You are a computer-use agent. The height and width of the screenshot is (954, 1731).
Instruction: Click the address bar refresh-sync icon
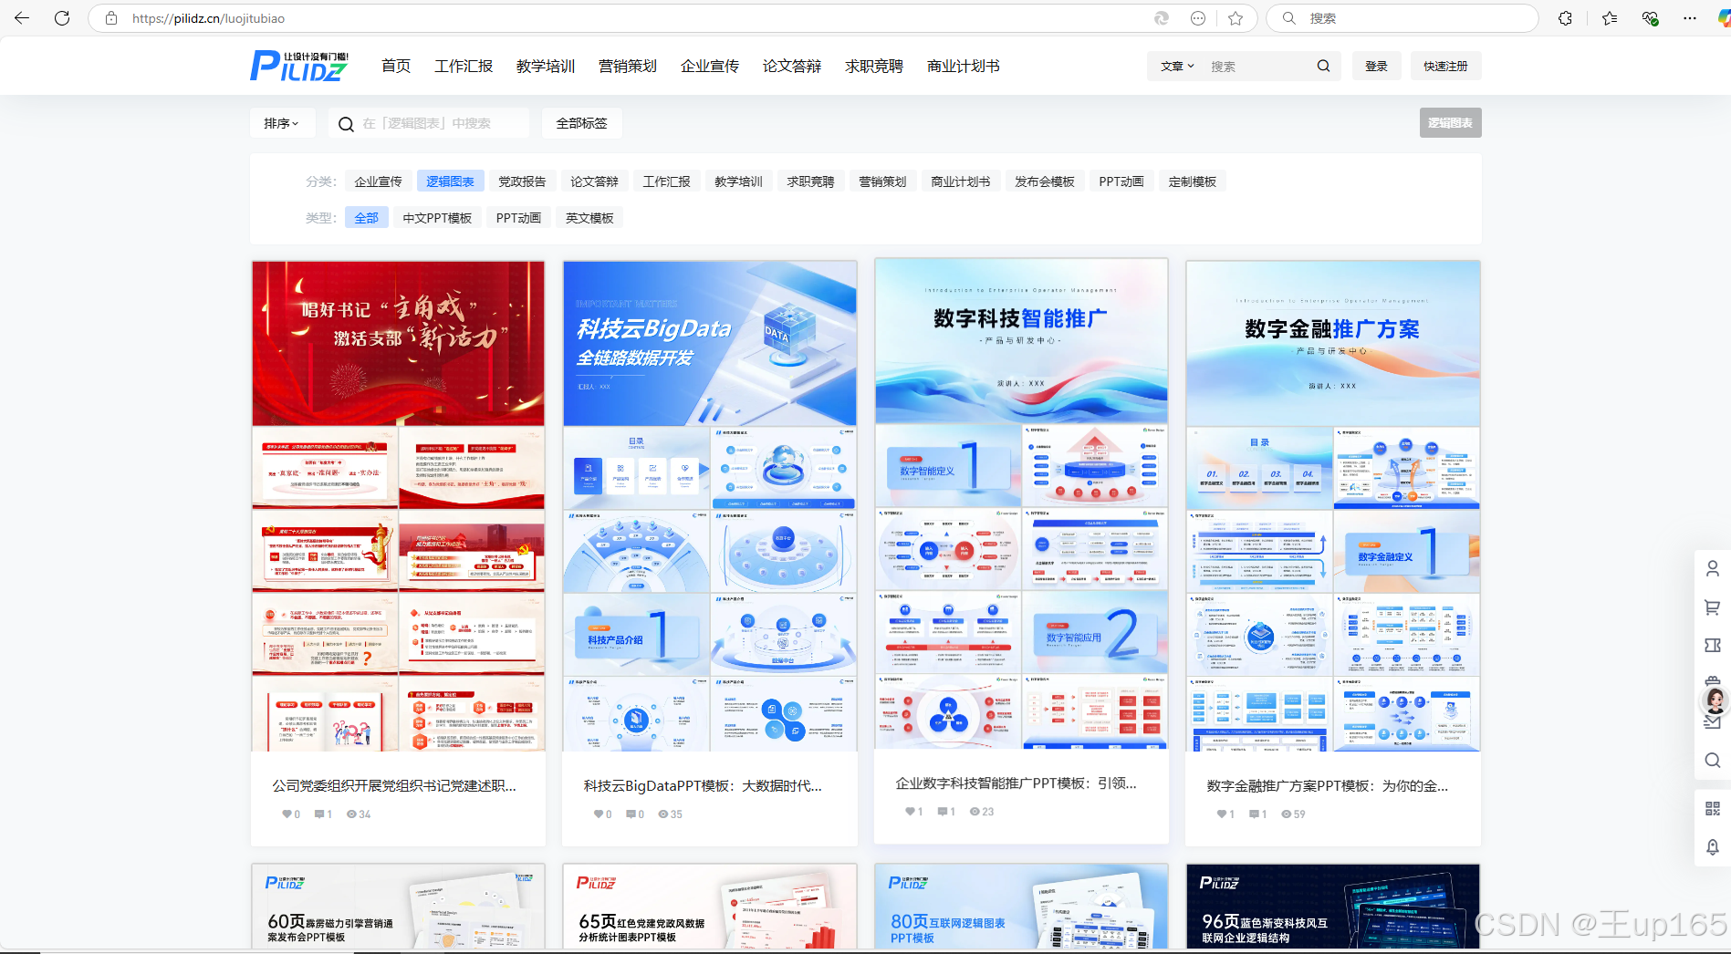[1162, 18]
